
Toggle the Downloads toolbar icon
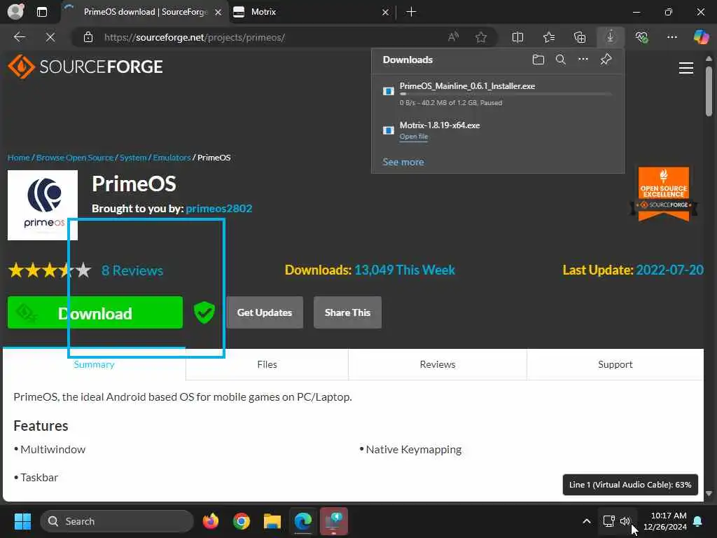(611, 37)
